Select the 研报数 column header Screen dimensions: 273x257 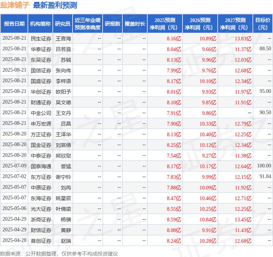(112, 24)
